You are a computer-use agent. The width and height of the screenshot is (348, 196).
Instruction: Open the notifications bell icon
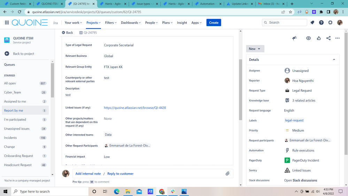pyautogui.click(x=312, y=22)
